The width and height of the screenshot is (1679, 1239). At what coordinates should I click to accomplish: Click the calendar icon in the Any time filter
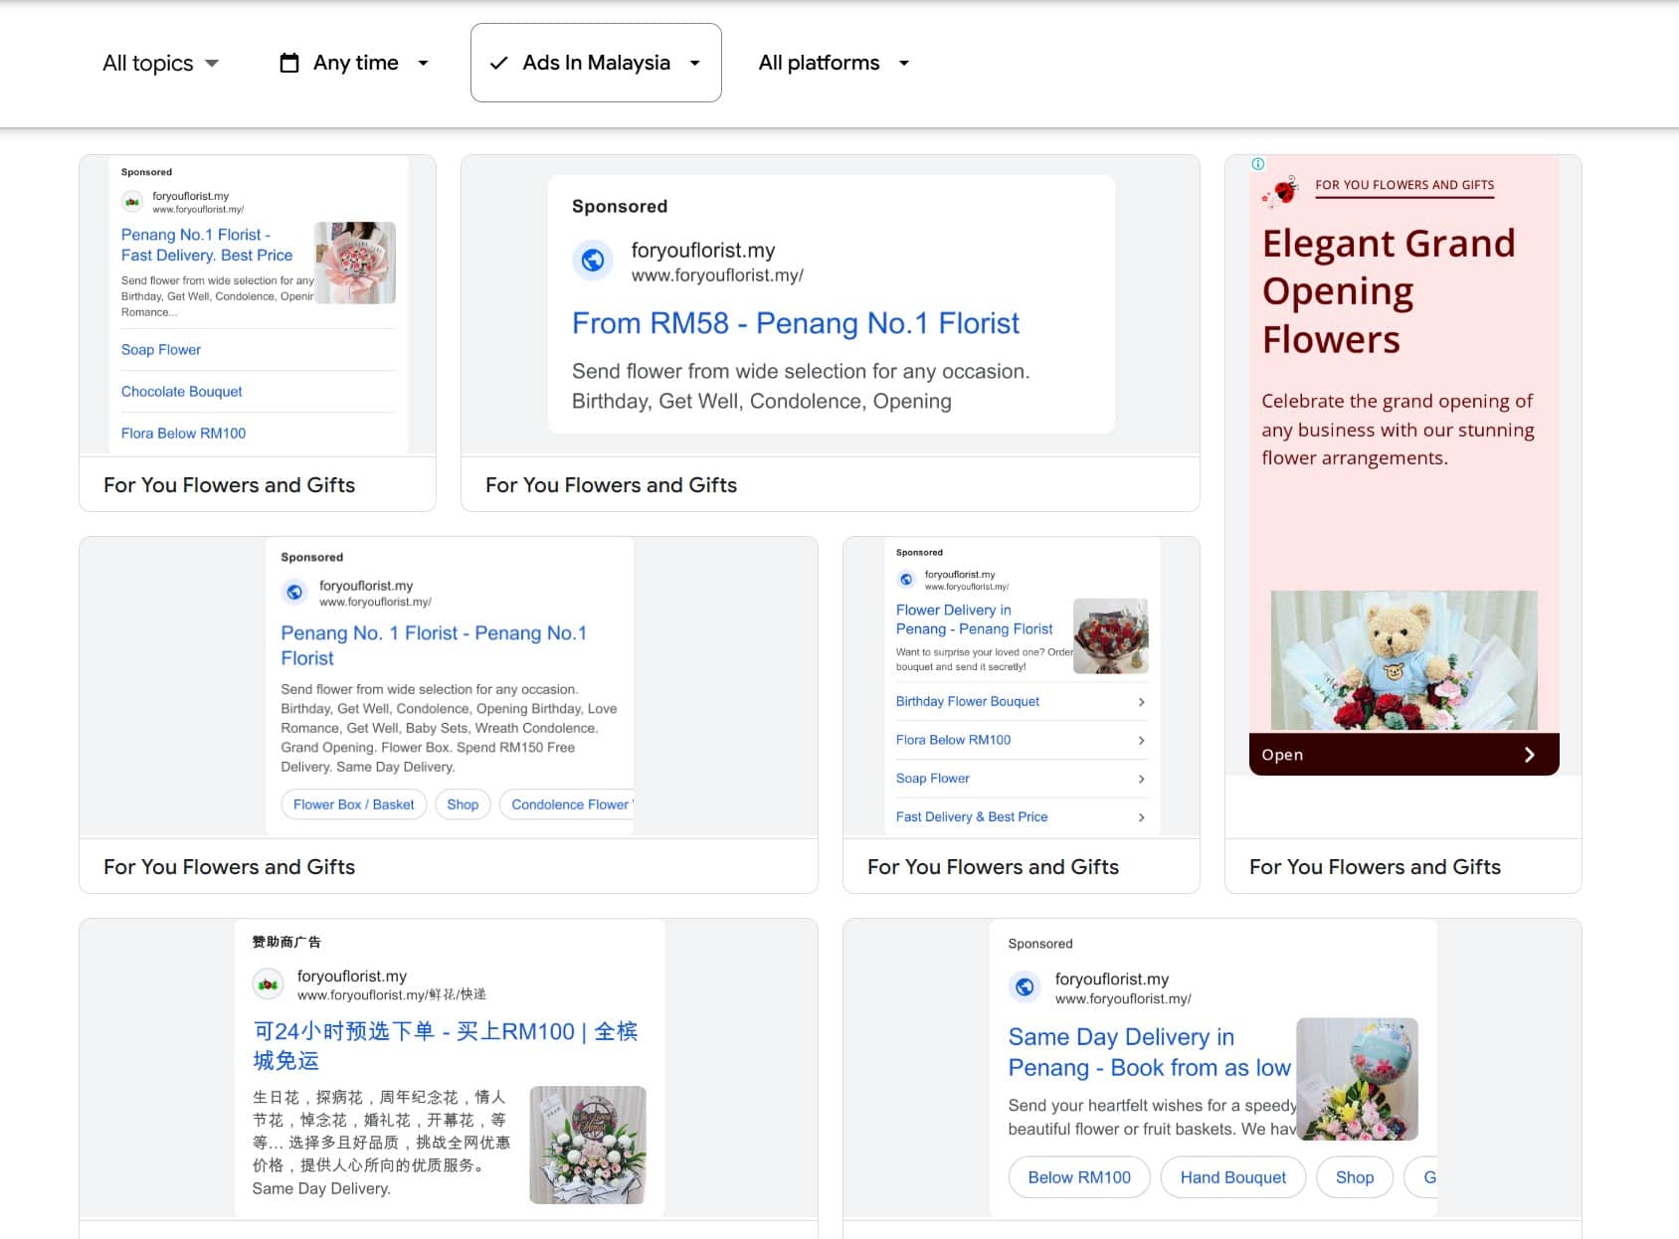[x=289, y=62]
